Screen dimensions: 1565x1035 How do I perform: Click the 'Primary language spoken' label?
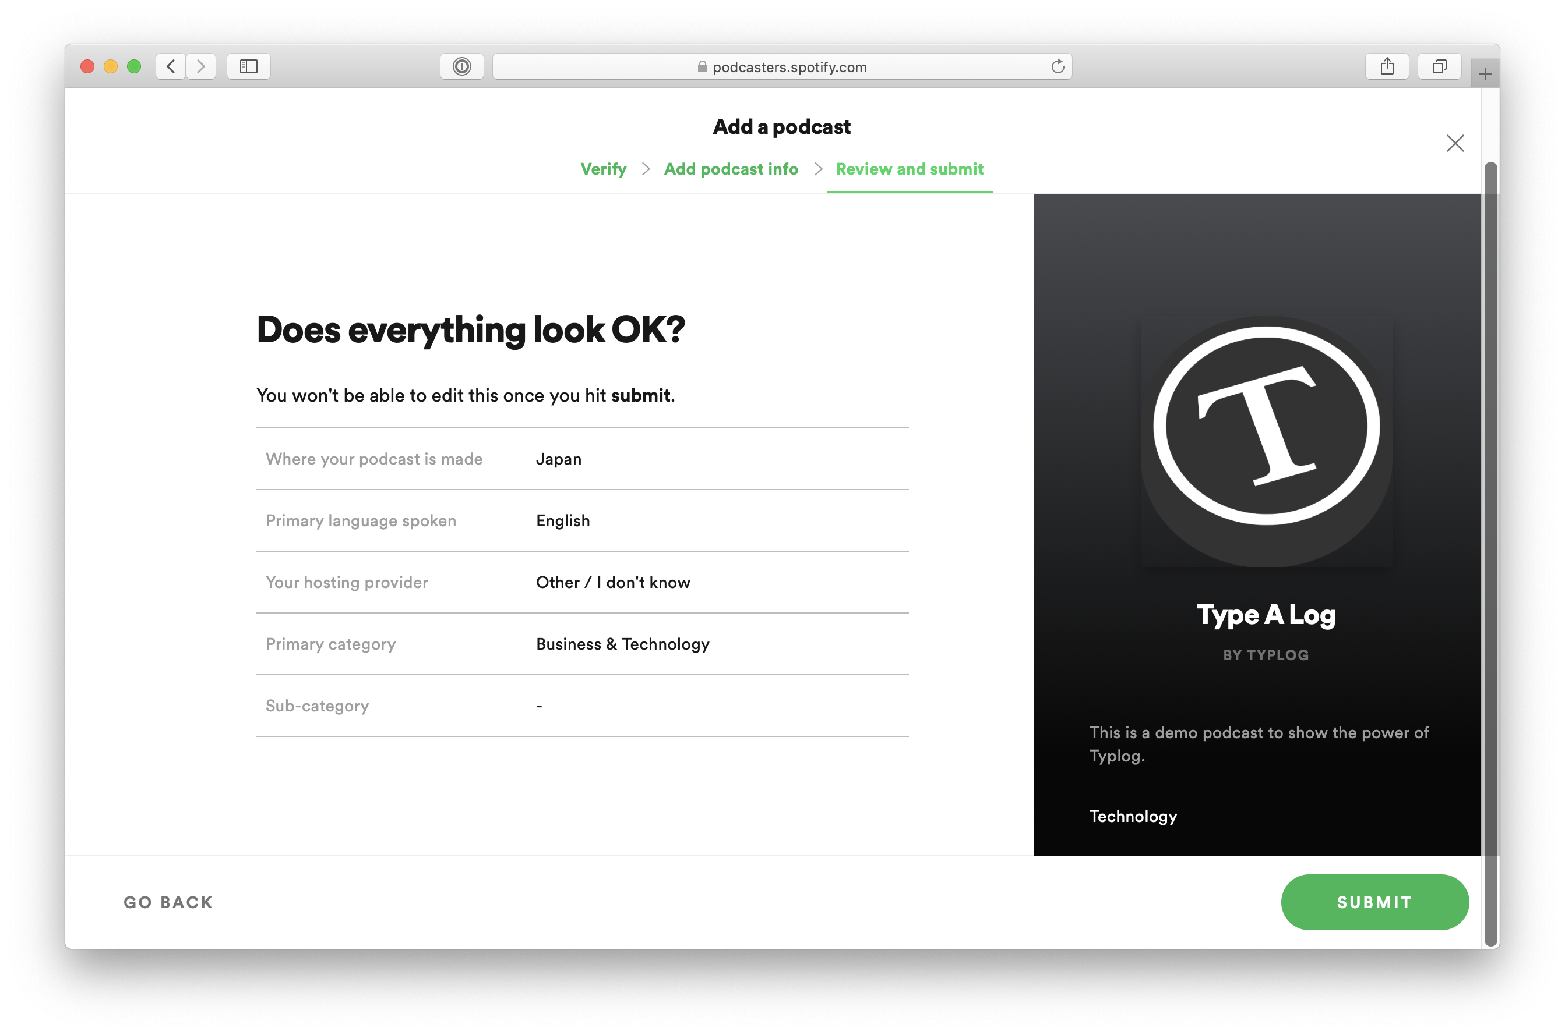[x=361, y=521]
